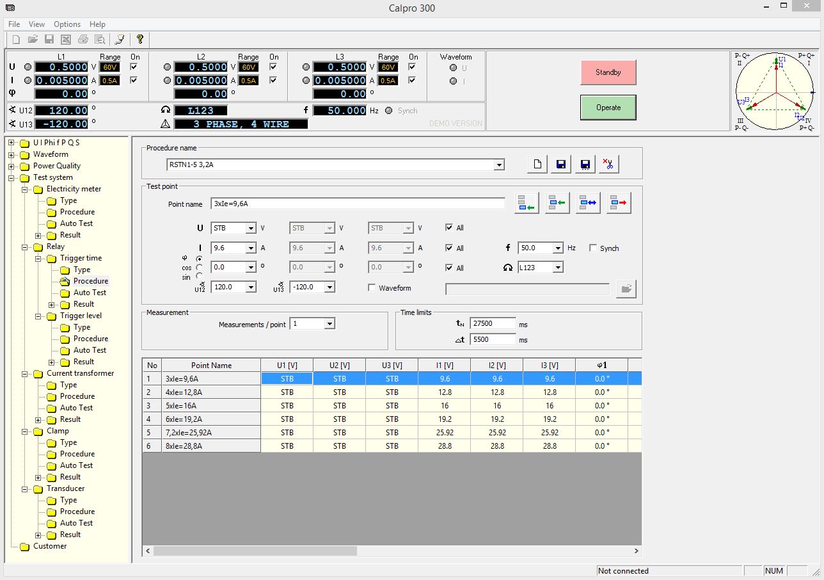Click the yellow question mark Help icon

point(140,39)
